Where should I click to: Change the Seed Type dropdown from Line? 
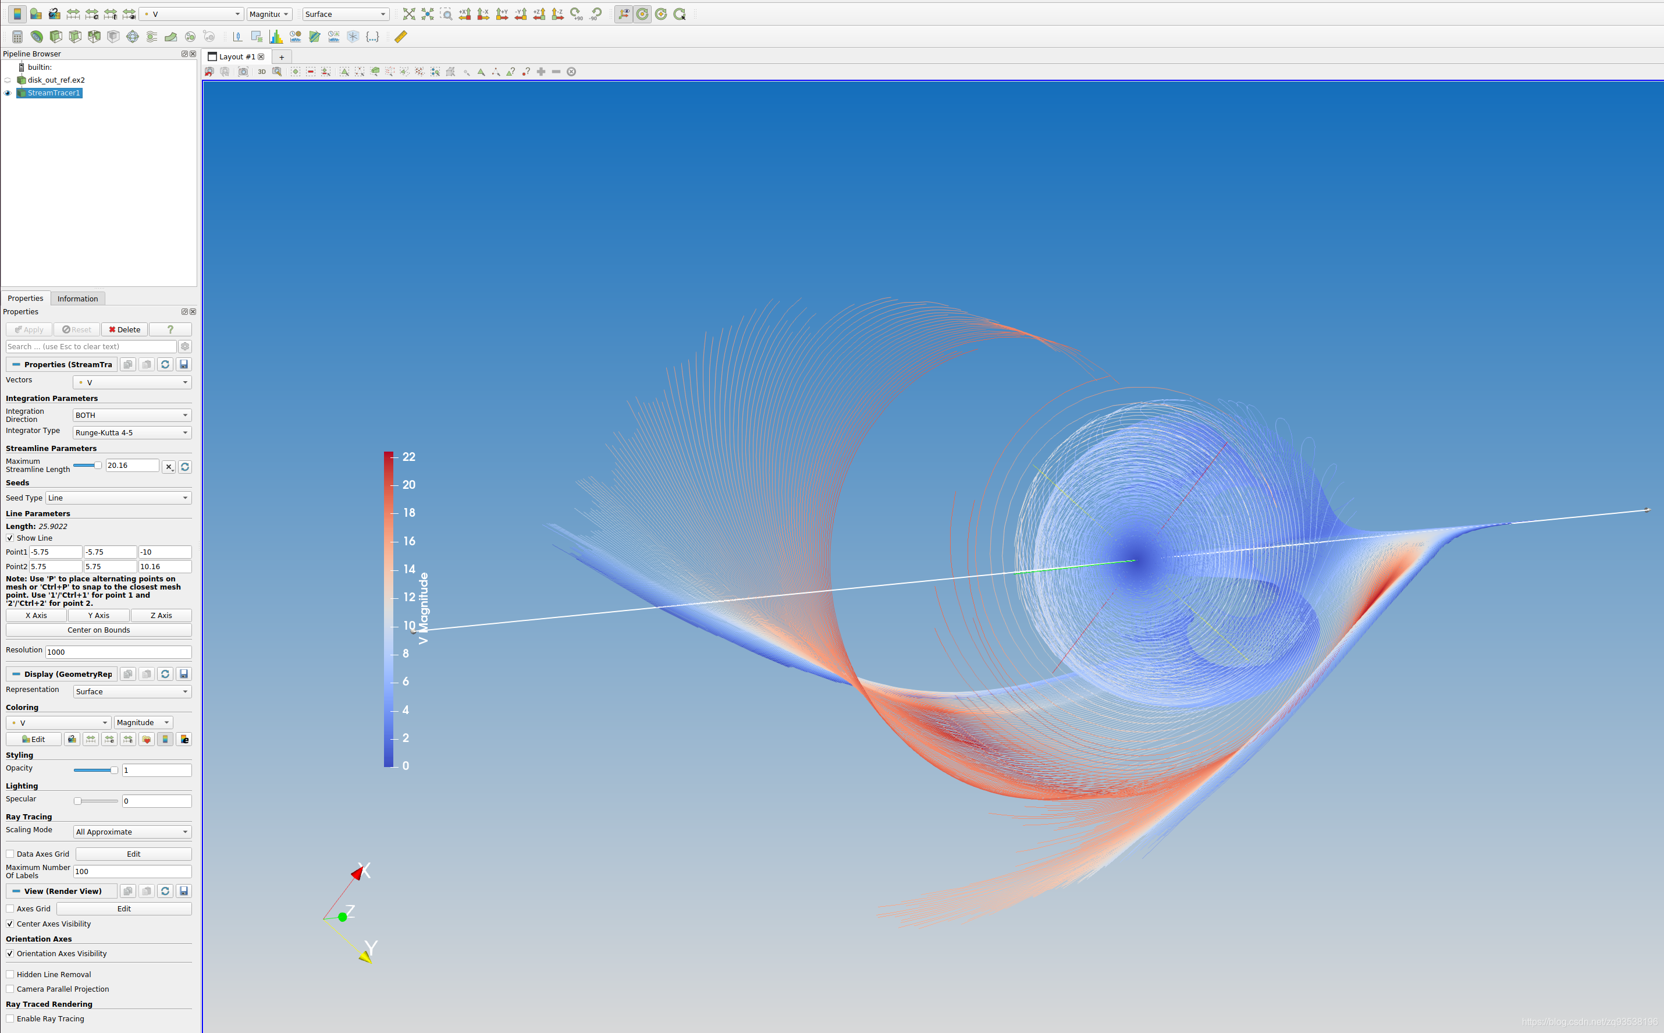tap(118, 498)
